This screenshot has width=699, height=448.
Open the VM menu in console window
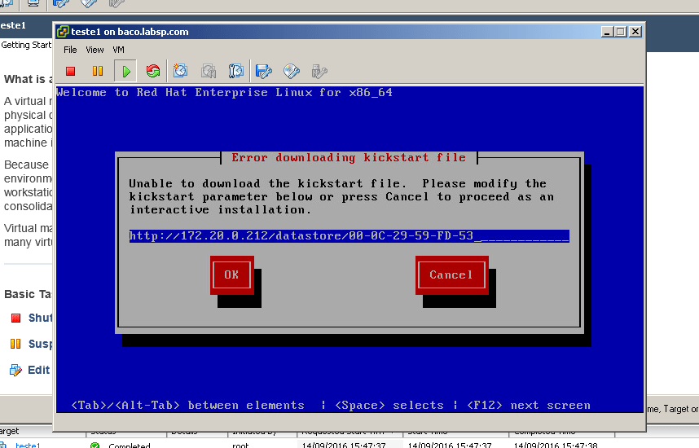pyautogui.click(x=119, y=50)
